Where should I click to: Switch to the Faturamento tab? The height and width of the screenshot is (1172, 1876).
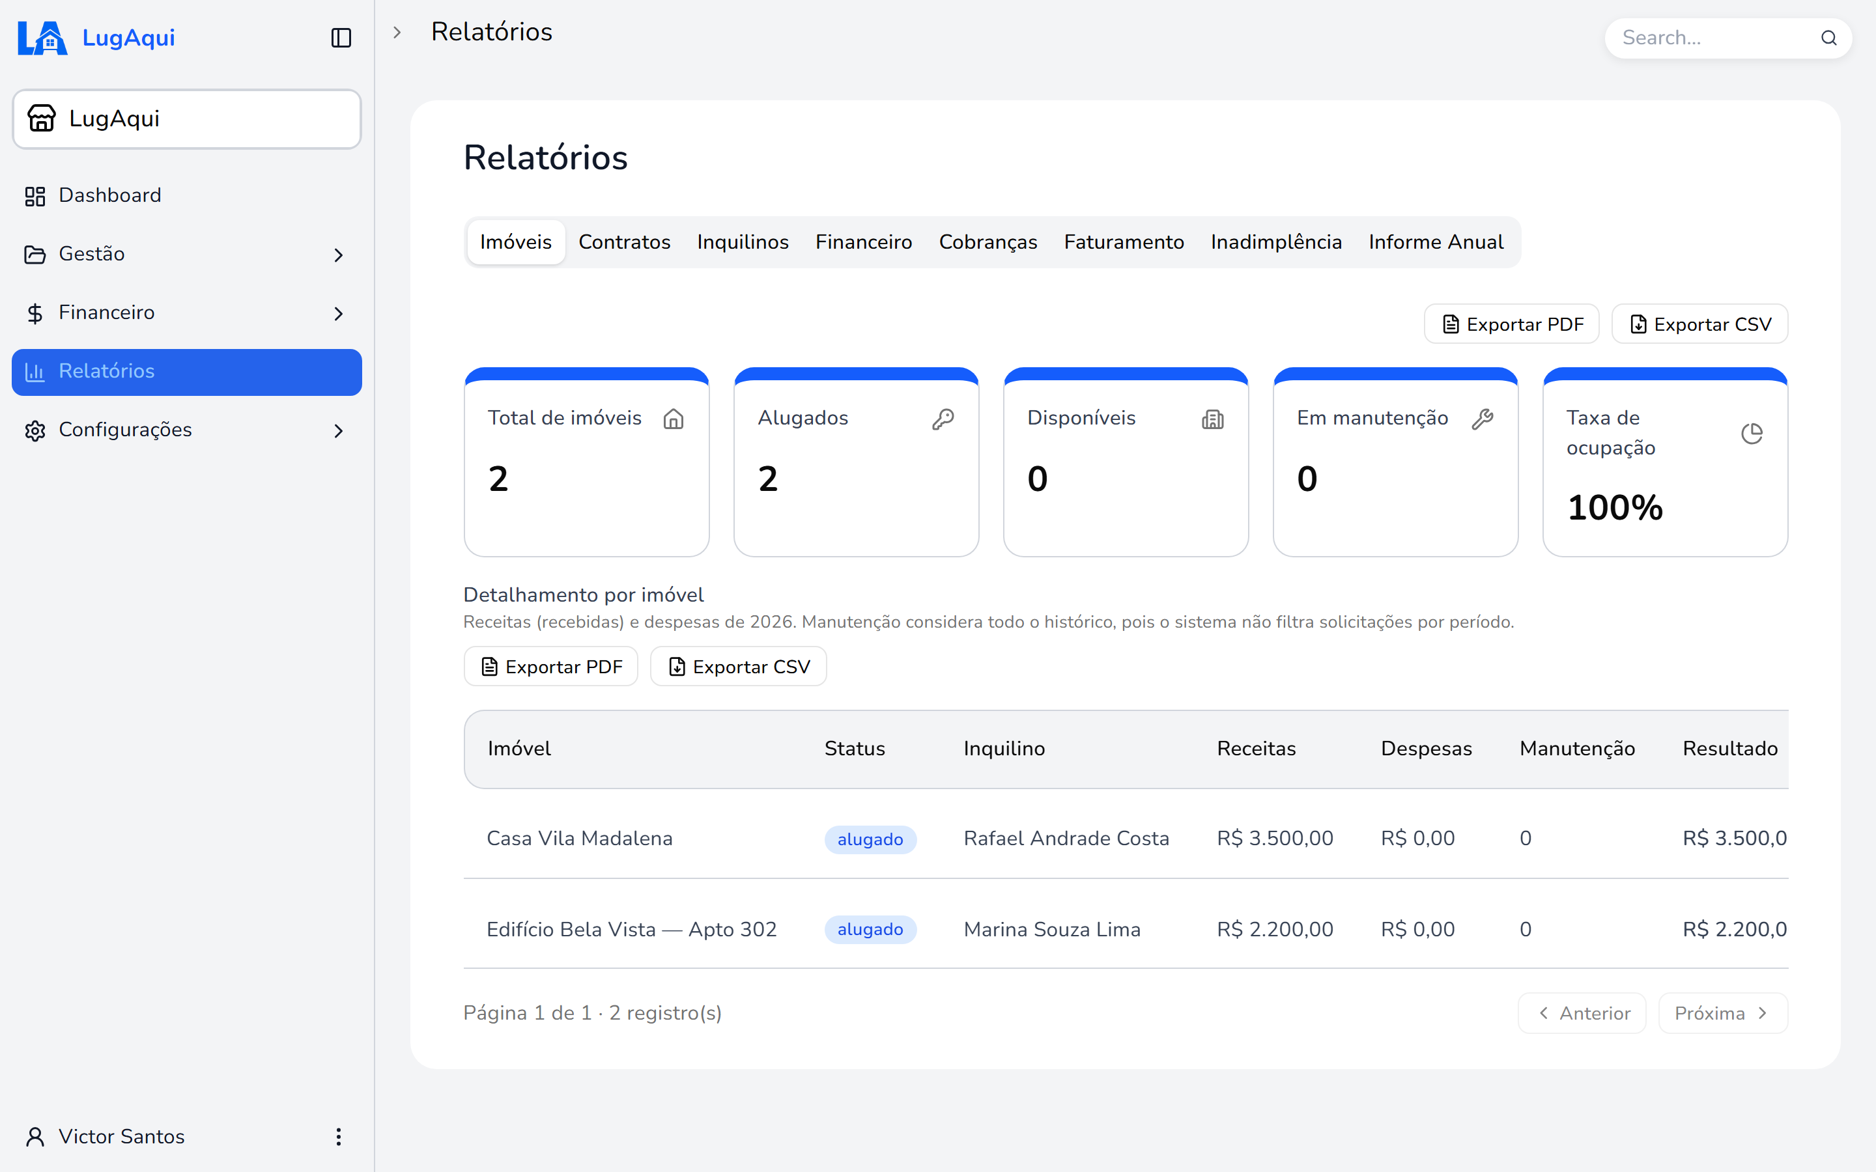[1124, 242]
